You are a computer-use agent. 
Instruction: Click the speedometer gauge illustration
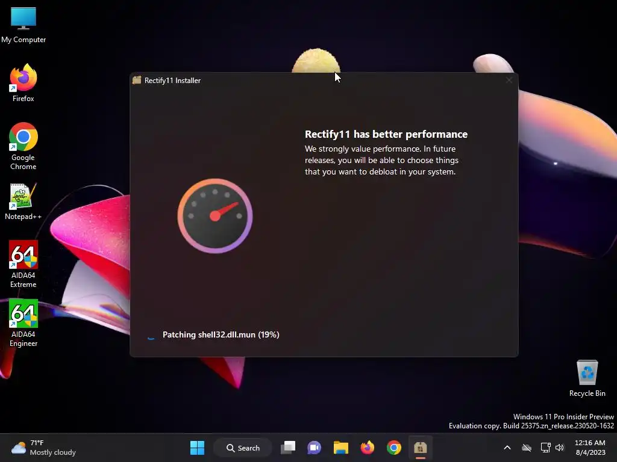215,216
